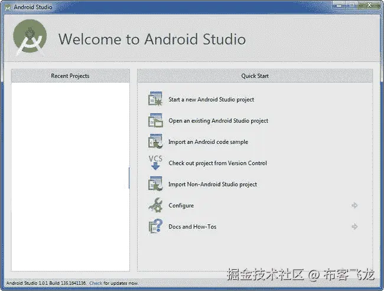Click the Check for updates link
384x291 pixels.
pyautogui.click(x=96, y=283)
